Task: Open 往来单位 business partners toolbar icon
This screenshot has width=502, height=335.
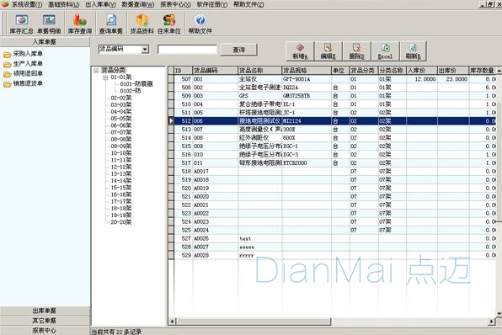Action: (169, 24)
